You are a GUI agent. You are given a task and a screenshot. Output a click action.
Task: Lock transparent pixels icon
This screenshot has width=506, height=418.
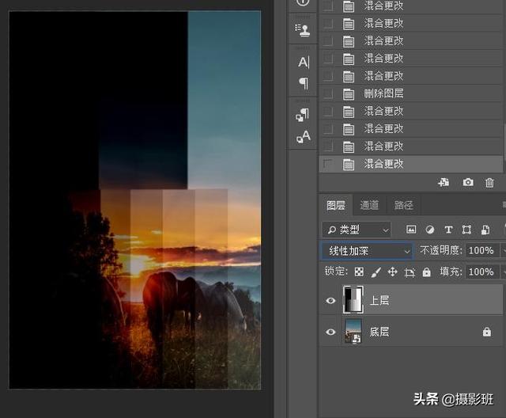[359, 272]
